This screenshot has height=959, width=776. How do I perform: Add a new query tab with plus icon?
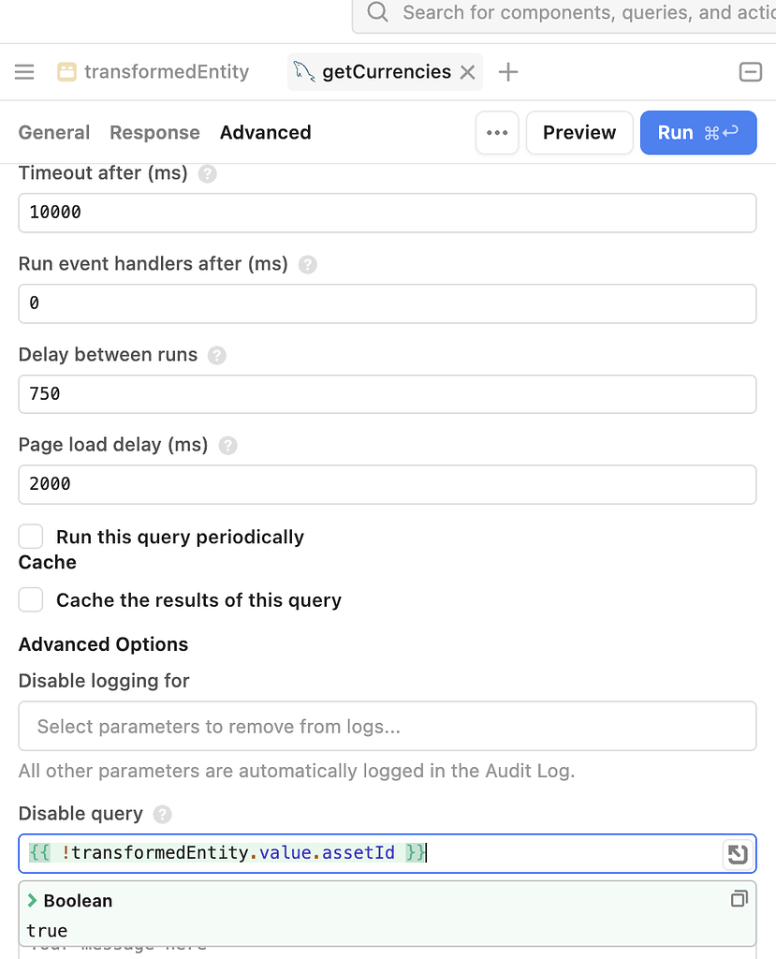[x=507, y=72]
